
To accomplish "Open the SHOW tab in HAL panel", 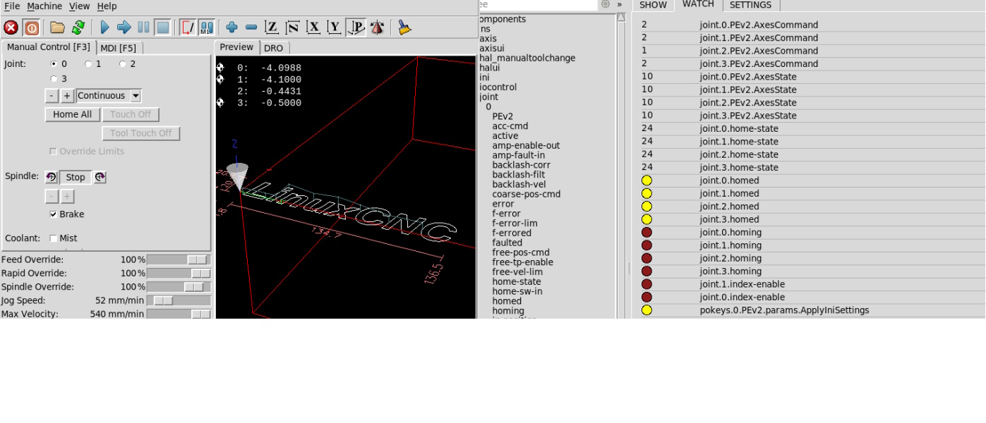I will pos(653,5).
